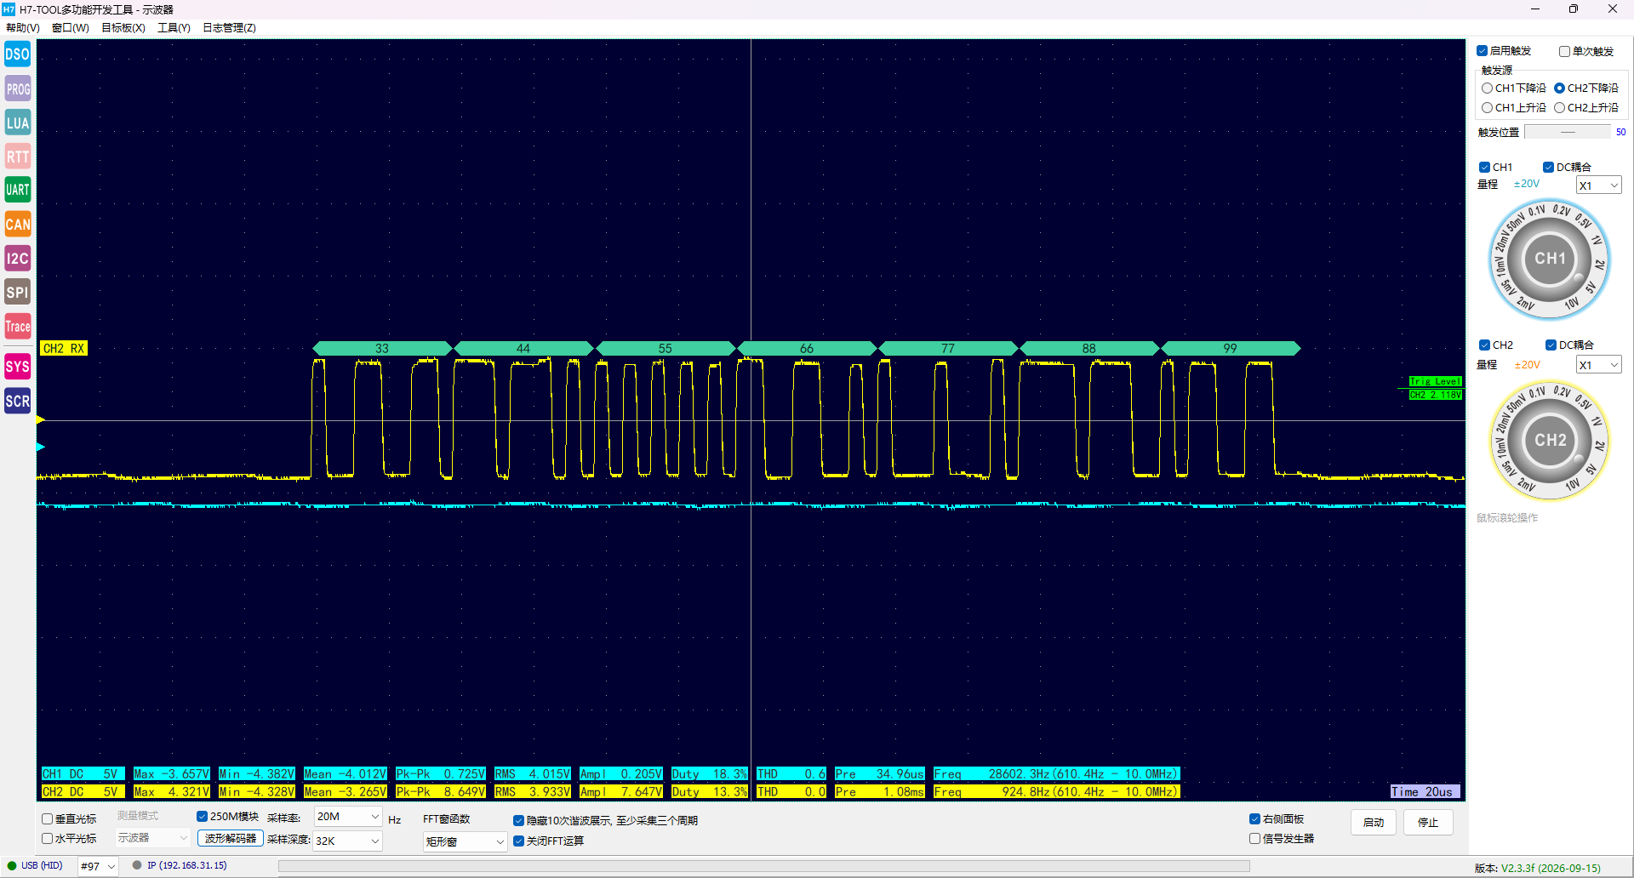Screen dimensions: 1634x878
Task: Enable the 单次触发 single trigger checkbox
Action: point(1564,51)
